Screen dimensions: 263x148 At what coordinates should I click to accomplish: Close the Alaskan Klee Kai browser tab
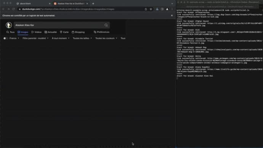87,3
